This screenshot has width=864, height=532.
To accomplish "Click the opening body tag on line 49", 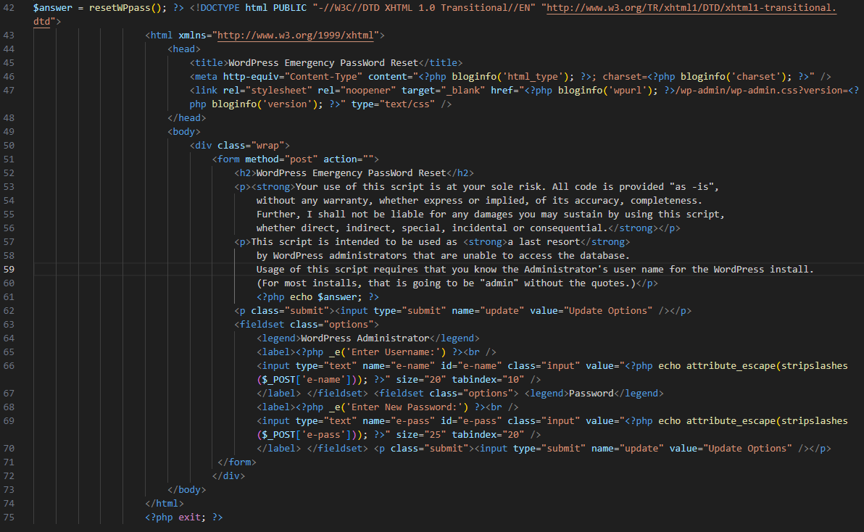I will click(184, 132).
